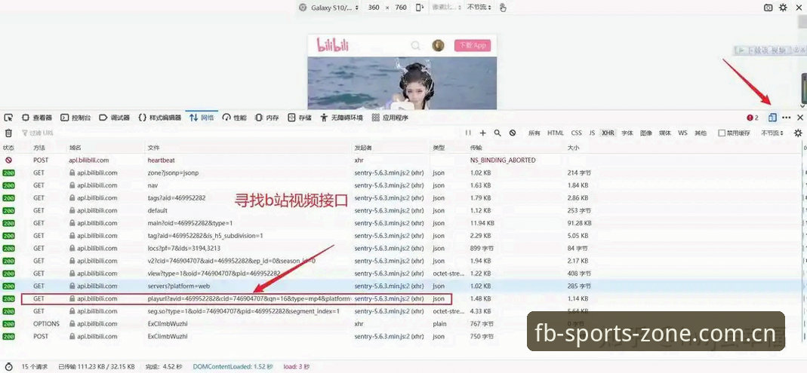This screenshot has height=373, width=807.
Task: Open the 不节流 dropdown in network toolbar
Action: tap(772, 133)
